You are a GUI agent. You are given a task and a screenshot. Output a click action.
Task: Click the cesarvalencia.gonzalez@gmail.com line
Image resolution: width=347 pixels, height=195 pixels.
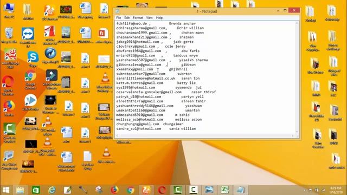coord(166,92)
